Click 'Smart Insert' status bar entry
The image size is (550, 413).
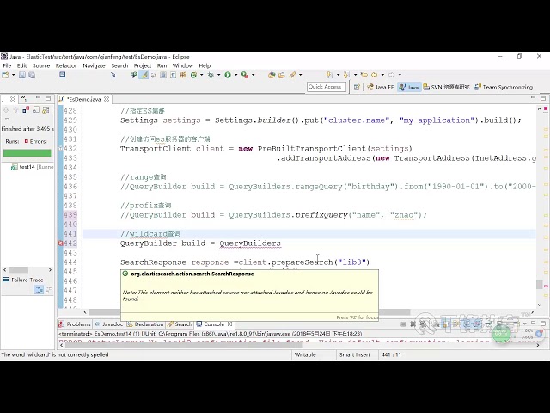point(355,354)
